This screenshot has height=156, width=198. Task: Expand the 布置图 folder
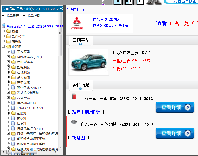pyautogui.click(x=3, y=41)
